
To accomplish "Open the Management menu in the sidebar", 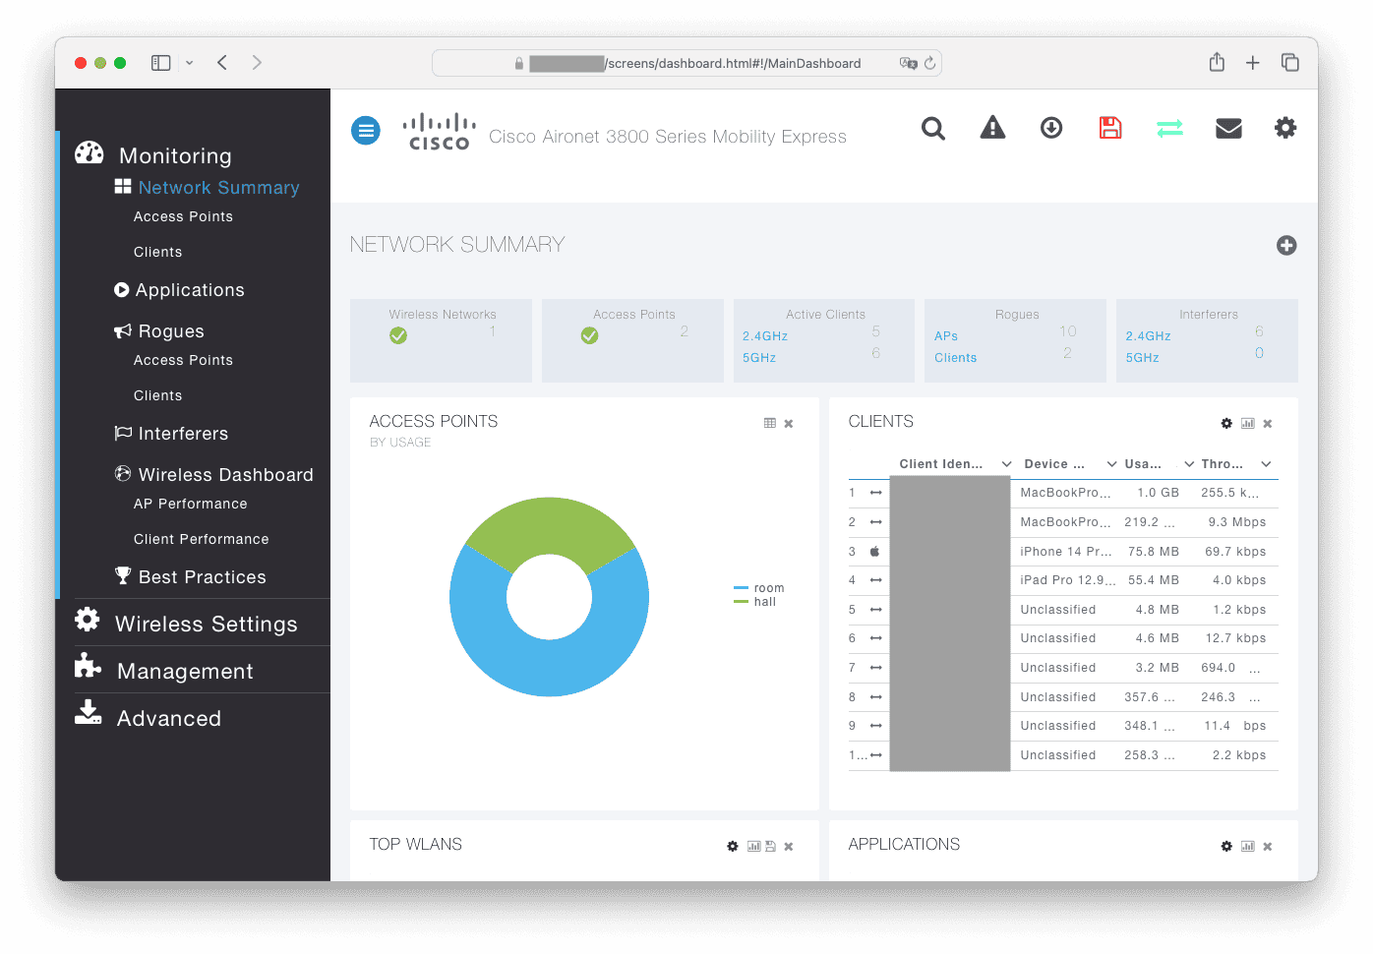I will (184, 671).
